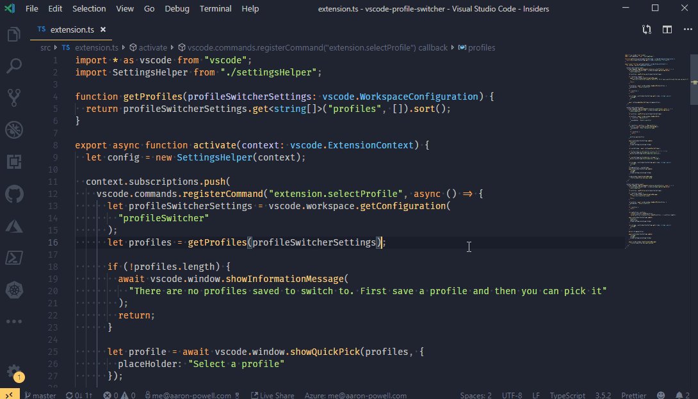Synchronize changes from status bar

(79, 395)
